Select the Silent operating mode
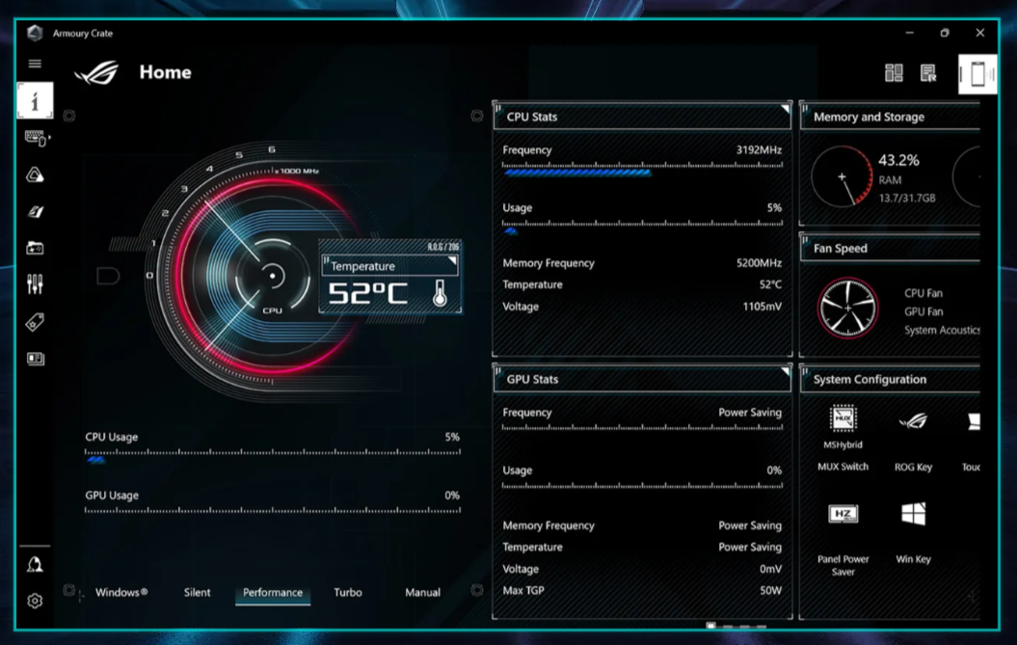1017x645 pixels. click(198, 592)
